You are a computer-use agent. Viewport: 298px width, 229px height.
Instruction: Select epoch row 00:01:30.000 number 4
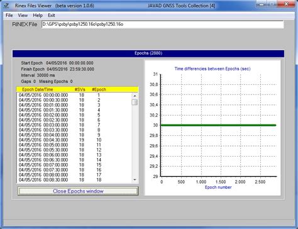(x=74, y=110)
